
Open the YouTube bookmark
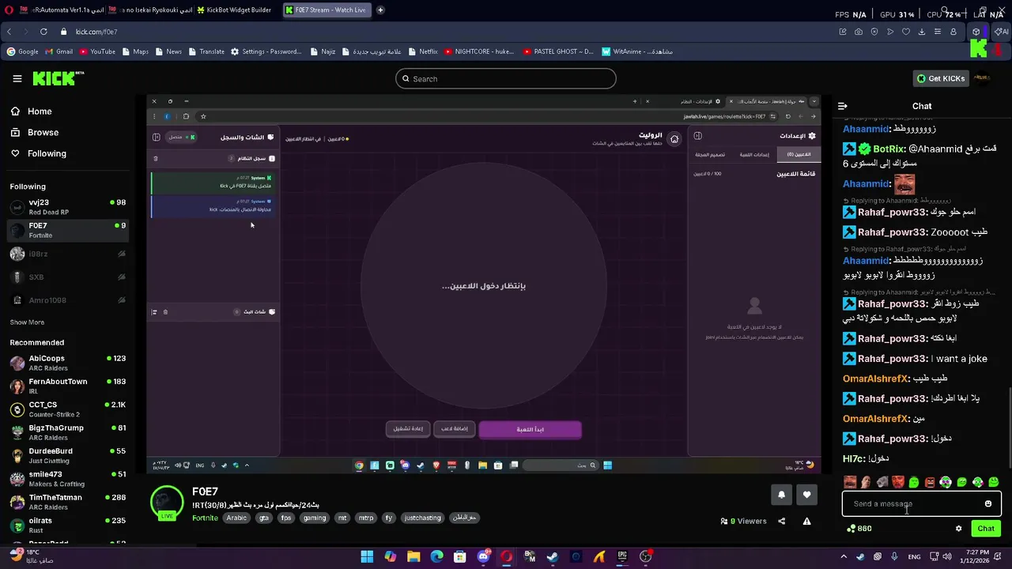pos(97,51)
